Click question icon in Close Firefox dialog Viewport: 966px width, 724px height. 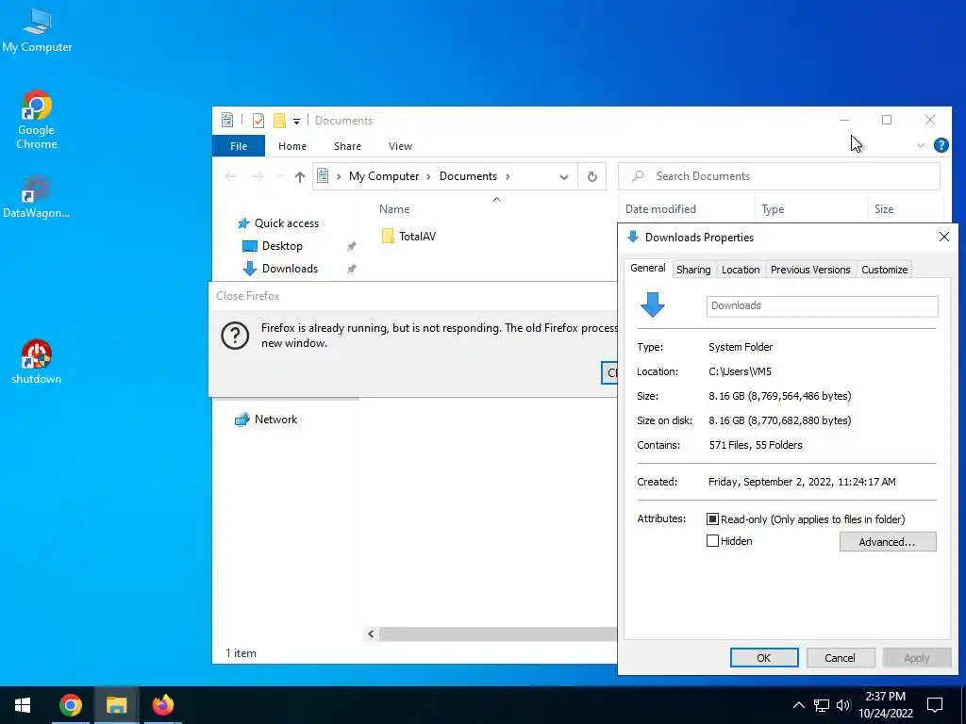[235, 337]
